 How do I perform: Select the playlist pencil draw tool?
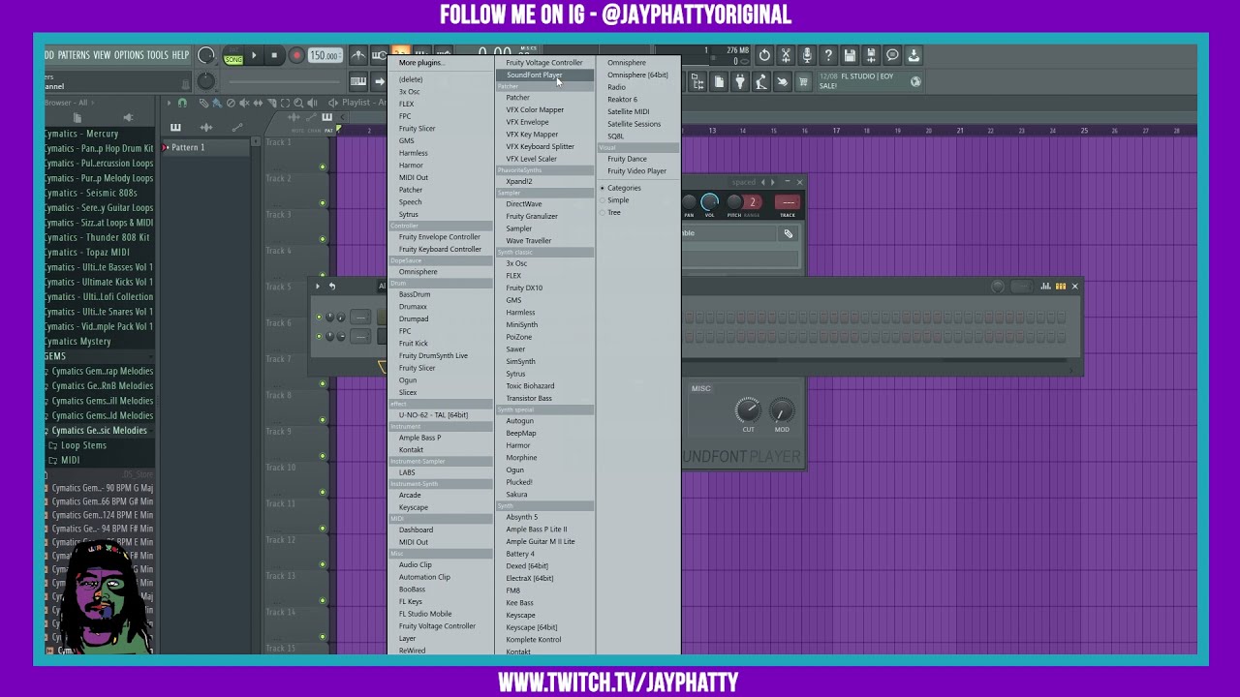203,103
